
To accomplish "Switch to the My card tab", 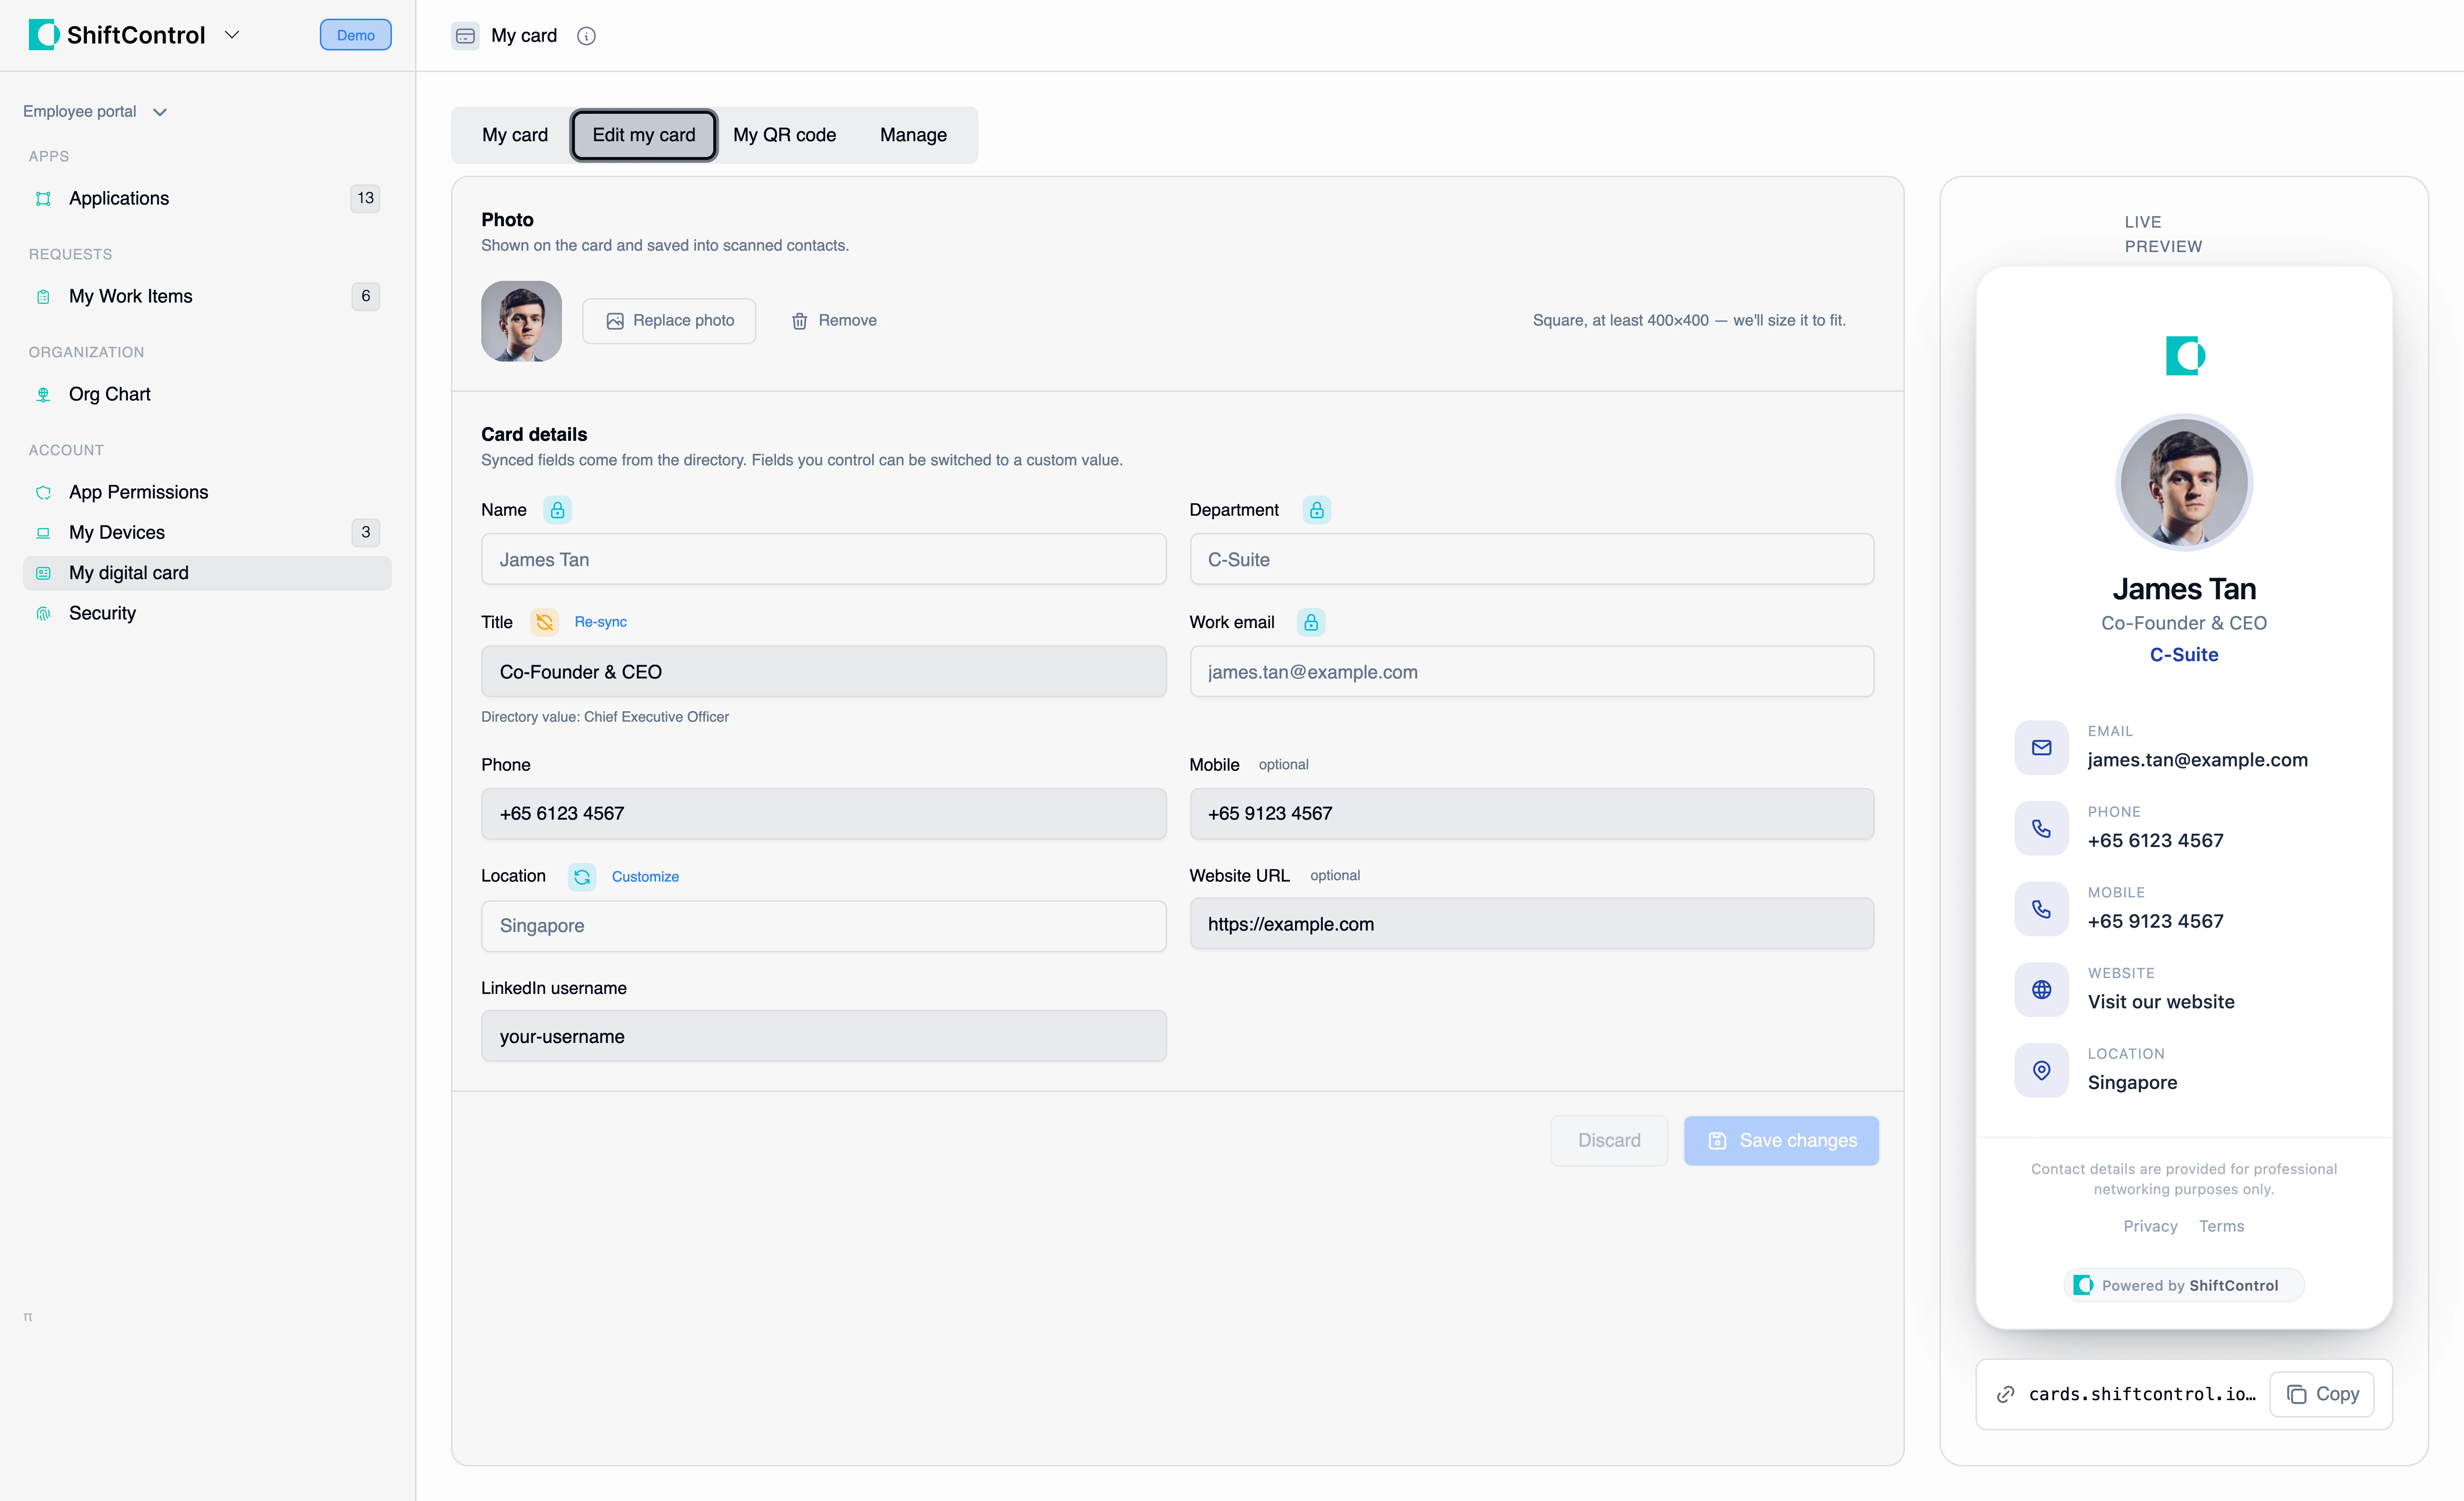I will pos(515,135).
